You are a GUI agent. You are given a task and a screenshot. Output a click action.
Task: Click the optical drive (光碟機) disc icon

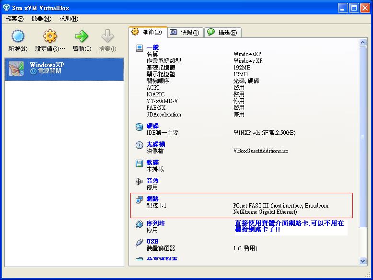point(140,145)
